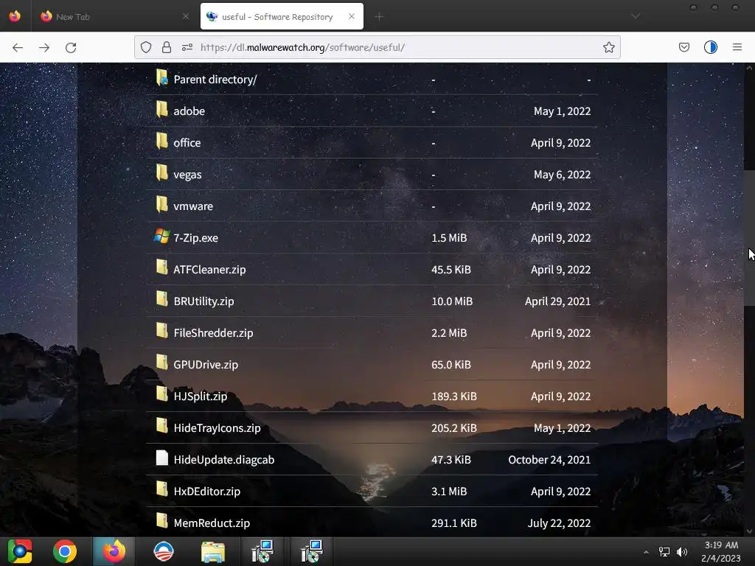Click the 7-Zip.exe Windows flag icon
The width and height of the screenshot is (755, 566).
[x=161, y=237]
